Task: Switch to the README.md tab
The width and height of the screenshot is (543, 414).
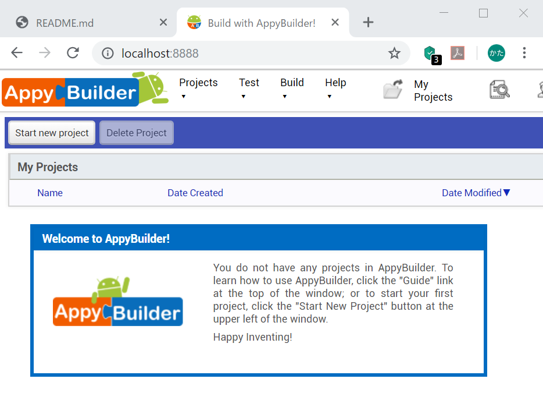Action: [x=88, y=23]
